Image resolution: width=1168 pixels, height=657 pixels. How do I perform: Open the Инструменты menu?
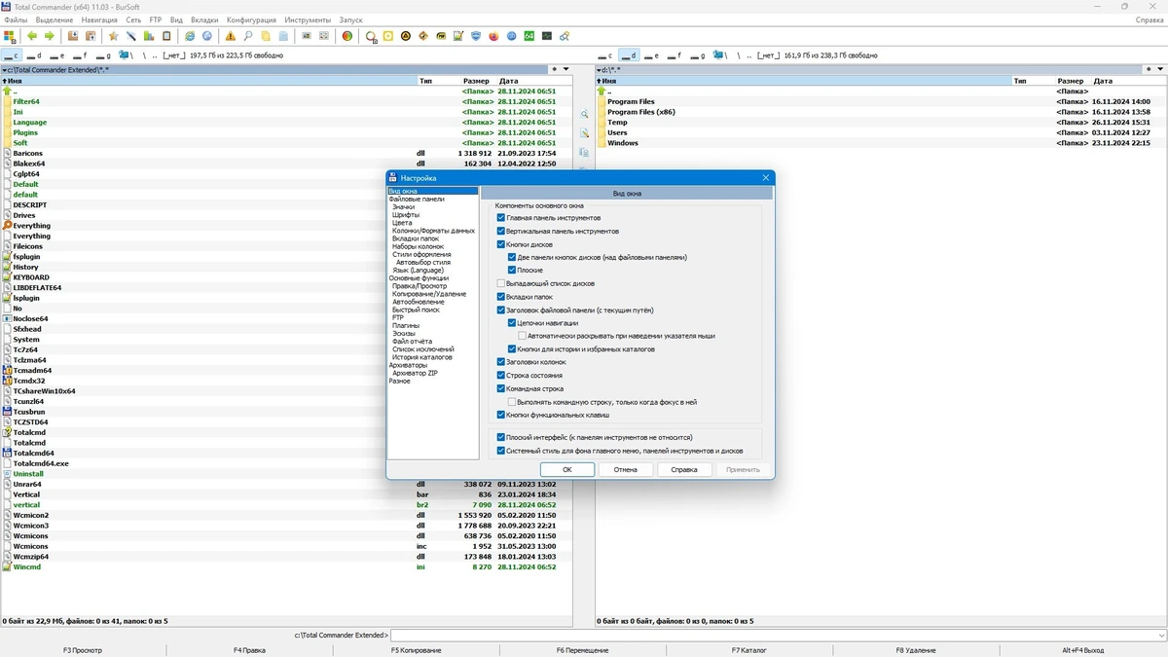(x=309, y=19)
